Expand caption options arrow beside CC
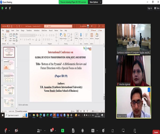 coord(97,131)
